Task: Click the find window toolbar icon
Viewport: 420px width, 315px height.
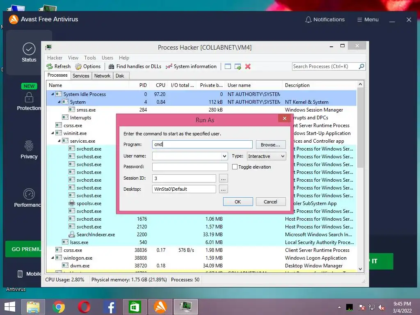Action: pyautogui.click(x=228, y=66)
